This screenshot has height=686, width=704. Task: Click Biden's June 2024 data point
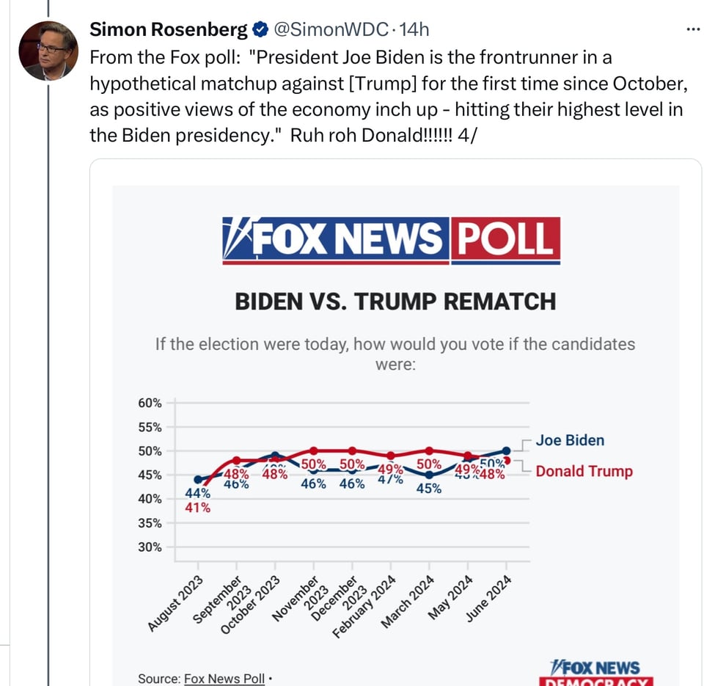coord(506,450)
